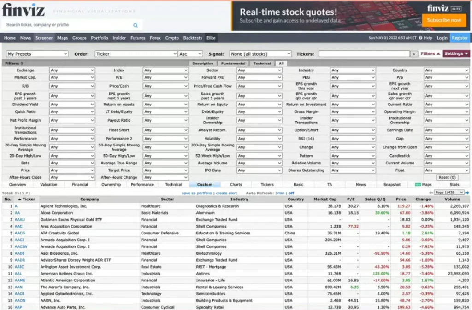Go to previous results page arrow

pyautogui.click(x=431, y=193)
